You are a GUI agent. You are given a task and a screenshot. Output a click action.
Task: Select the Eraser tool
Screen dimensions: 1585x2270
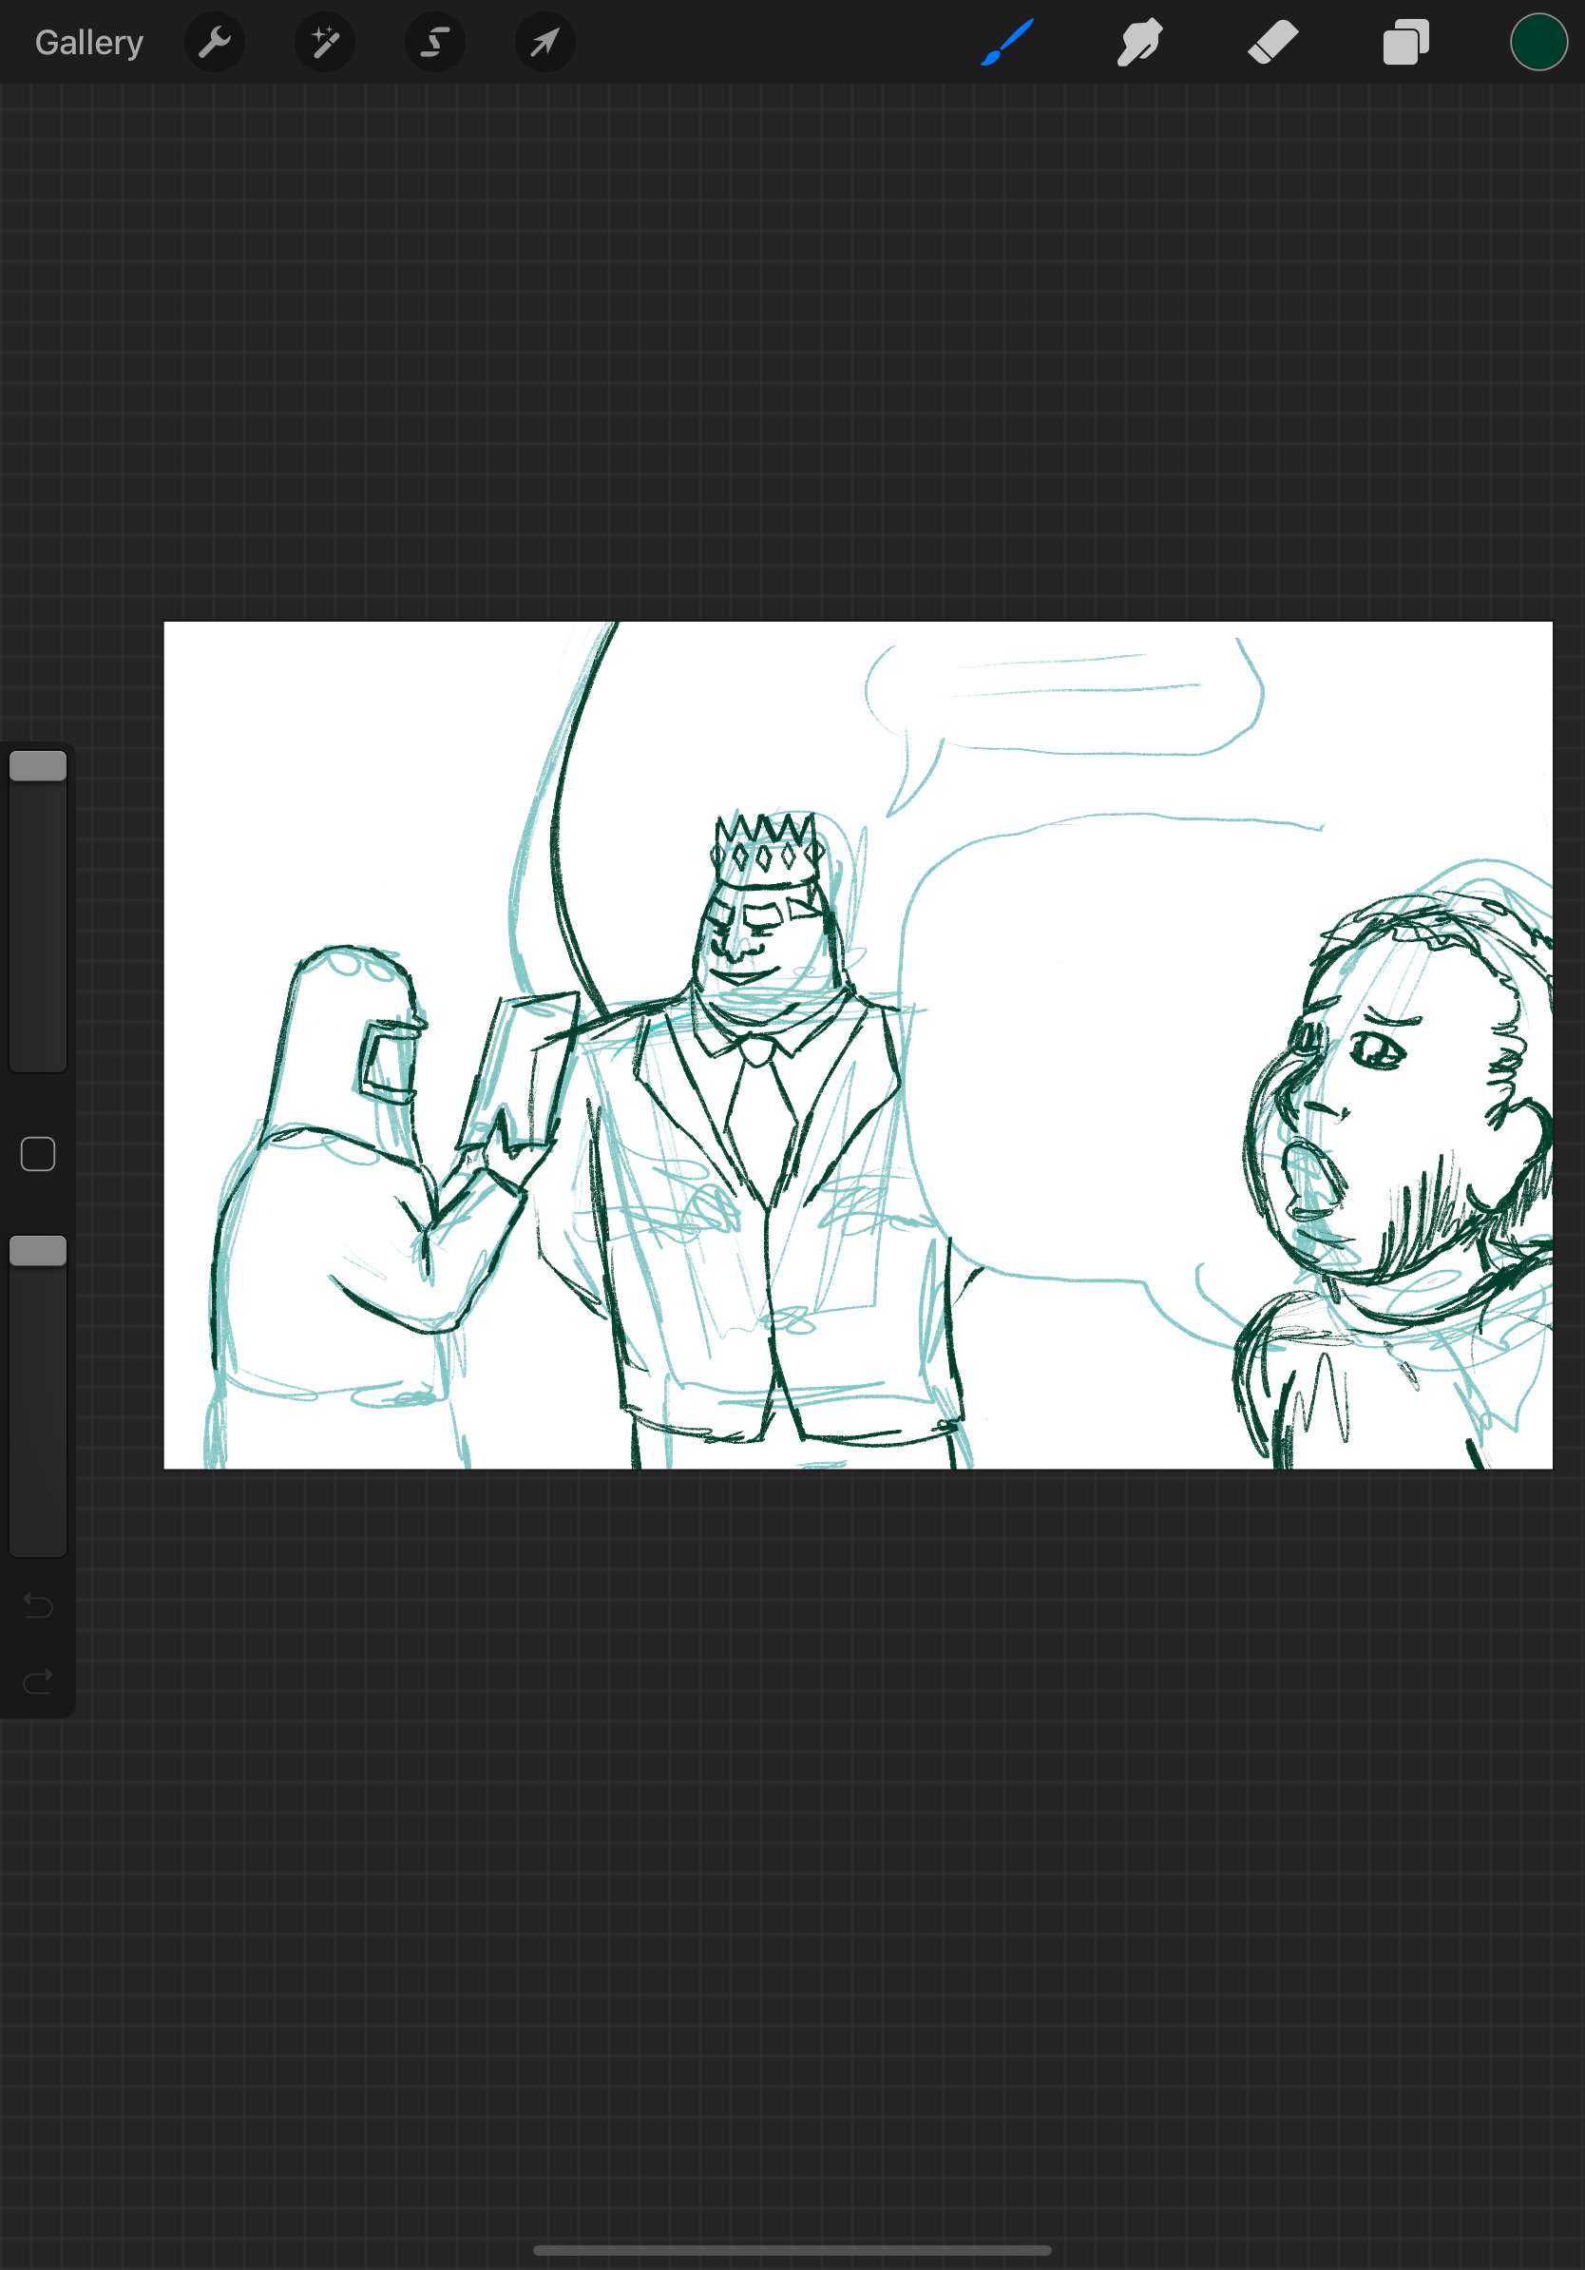pos(1272,43)
